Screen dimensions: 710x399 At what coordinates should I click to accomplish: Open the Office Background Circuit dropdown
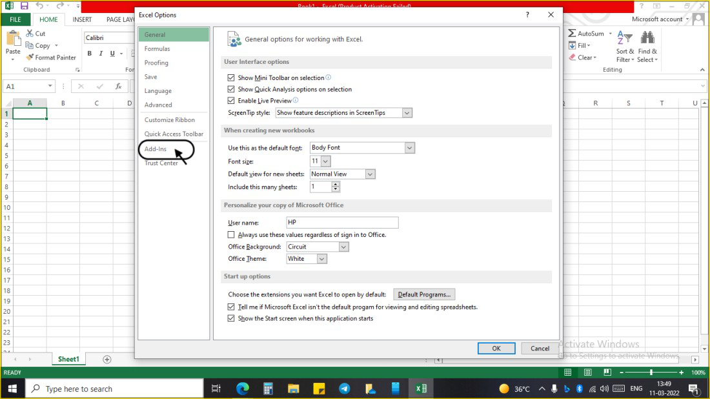343,247
